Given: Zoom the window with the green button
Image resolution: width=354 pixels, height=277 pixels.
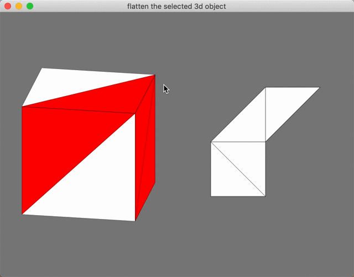Looking at the screenshot, I should click(30, 6).
